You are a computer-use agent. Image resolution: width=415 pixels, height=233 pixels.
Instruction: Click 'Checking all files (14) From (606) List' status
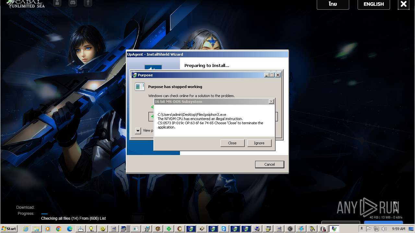(x=74, y=218)
